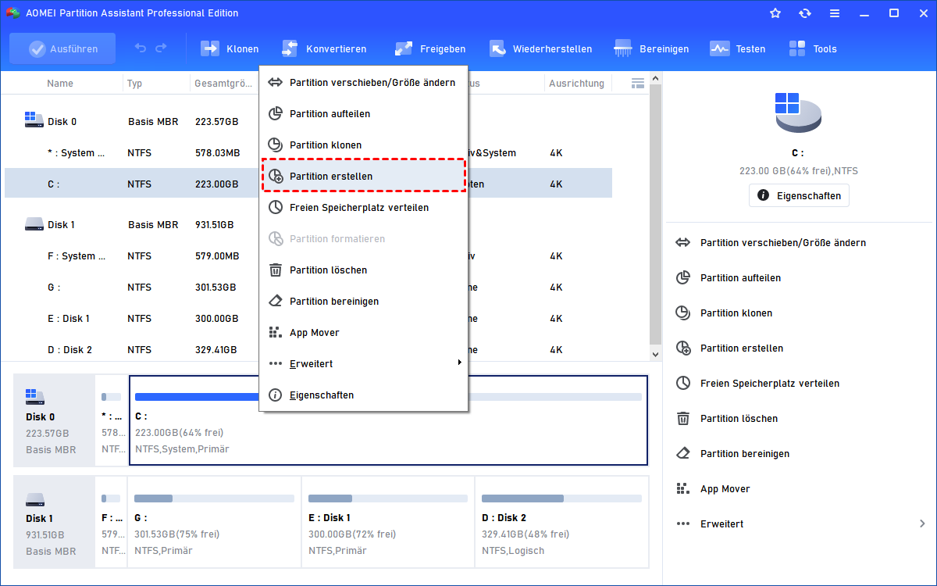Open the Konvertieren toolbar menu
The image size is (937, 586).
pos(323,48)
